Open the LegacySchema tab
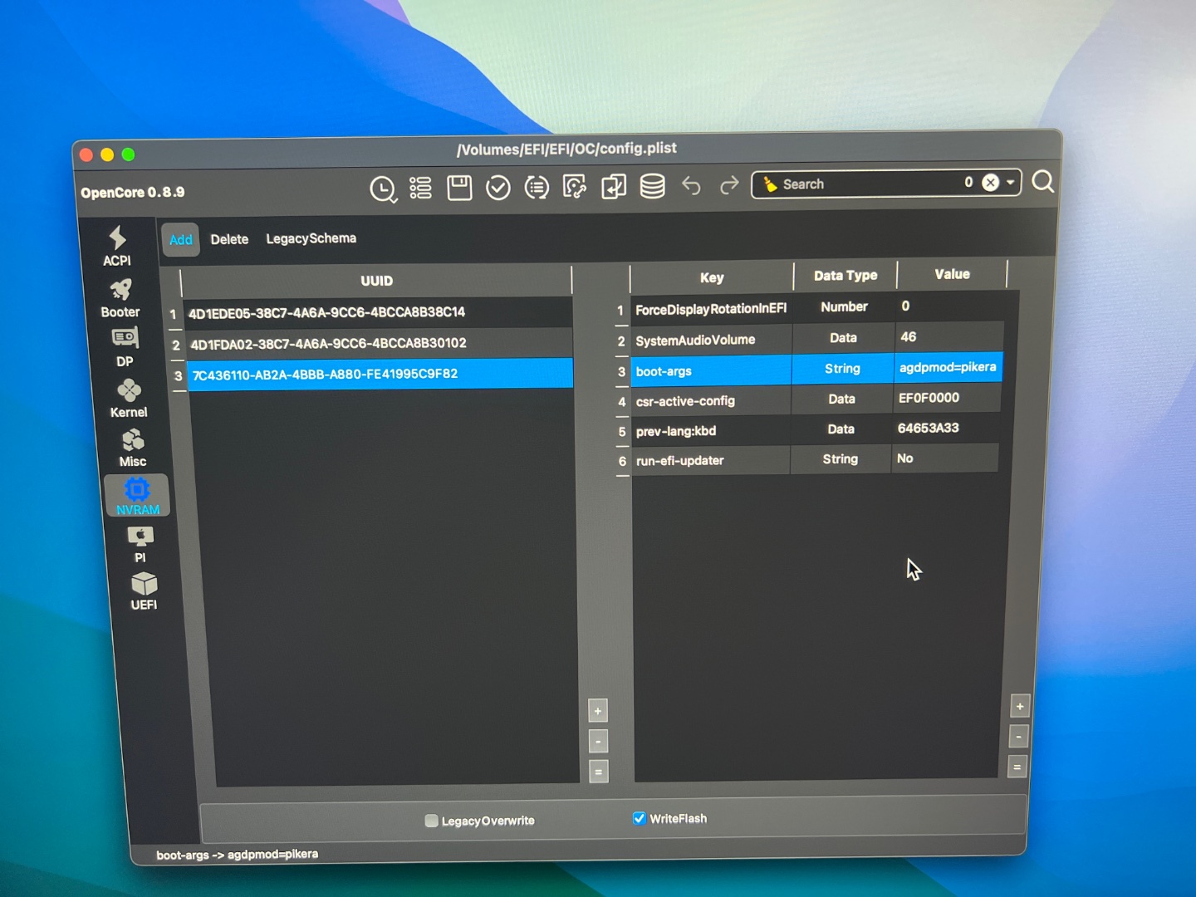Viewport: 1196px width, 897px height. point(311,238)
